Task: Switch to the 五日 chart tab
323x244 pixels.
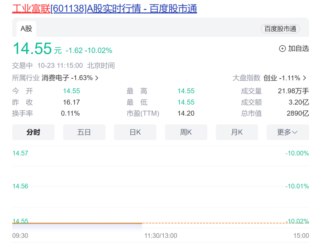Action: point(84,132)
